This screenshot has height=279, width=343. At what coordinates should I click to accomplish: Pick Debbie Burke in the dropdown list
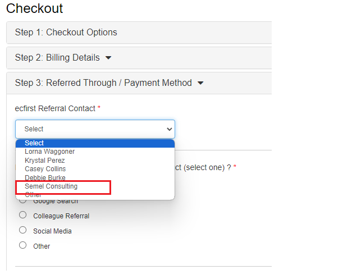95,178
